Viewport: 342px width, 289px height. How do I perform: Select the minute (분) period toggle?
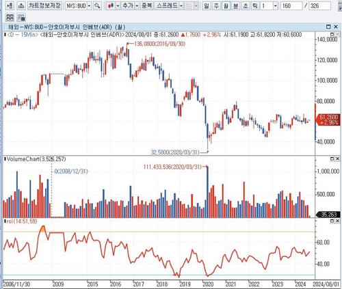coord(235,5)
